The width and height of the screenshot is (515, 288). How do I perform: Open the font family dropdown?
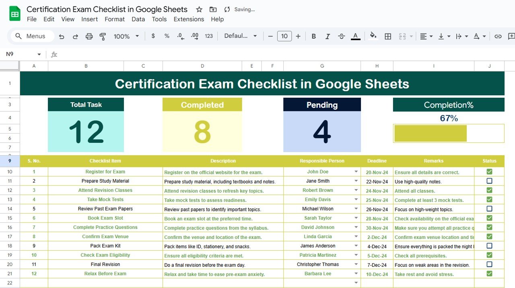(241, 36)
